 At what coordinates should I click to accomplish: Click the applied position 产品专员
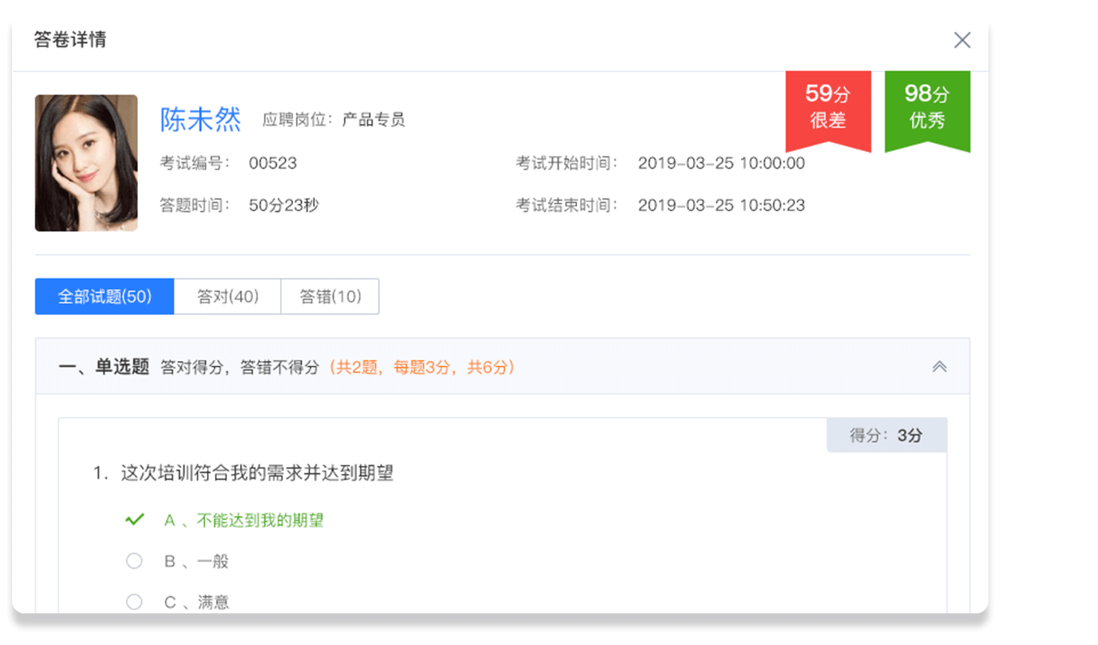click(x=372, y=120)
